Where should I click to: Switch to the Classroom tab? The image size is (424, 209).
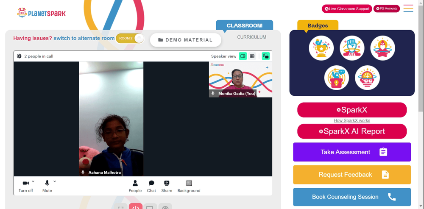245,25
